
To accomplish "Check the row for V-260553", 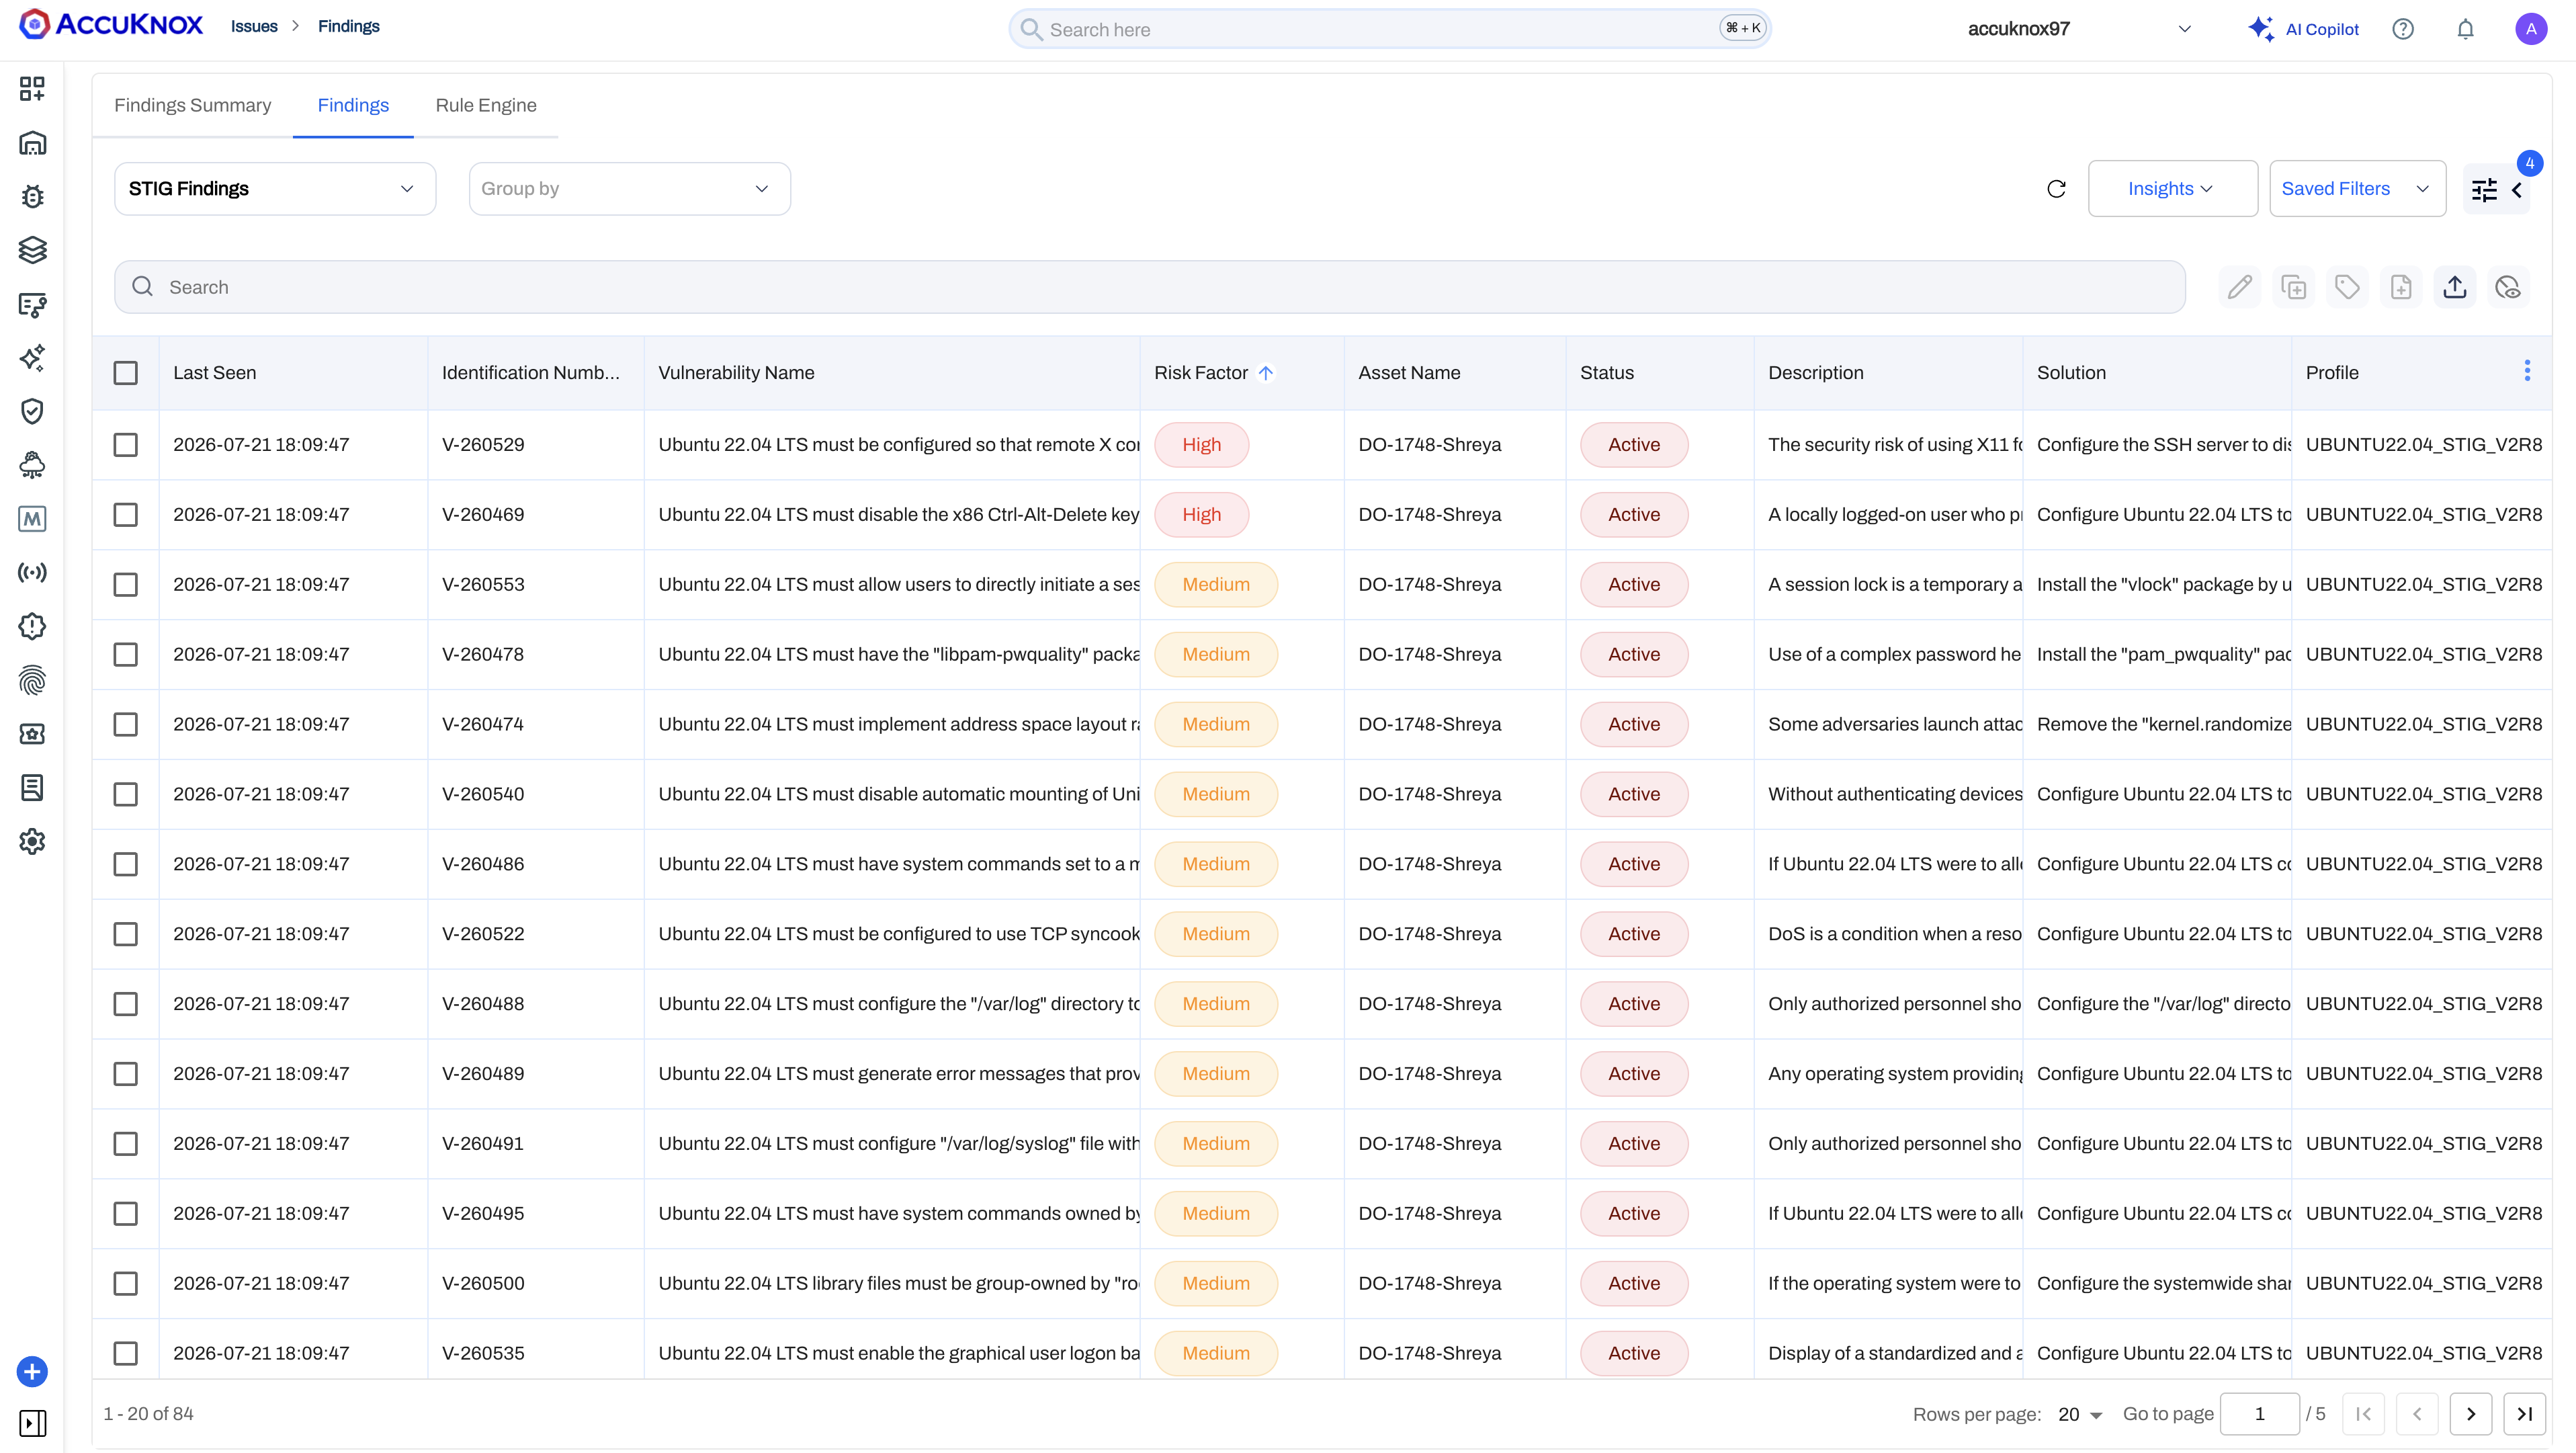I will pos(125,585).
